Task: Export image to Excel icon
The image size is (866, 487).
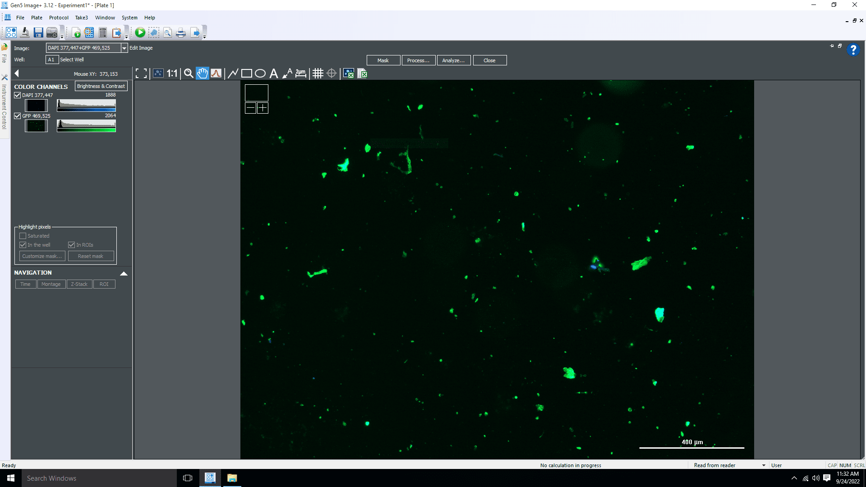Action: (349, 74)
